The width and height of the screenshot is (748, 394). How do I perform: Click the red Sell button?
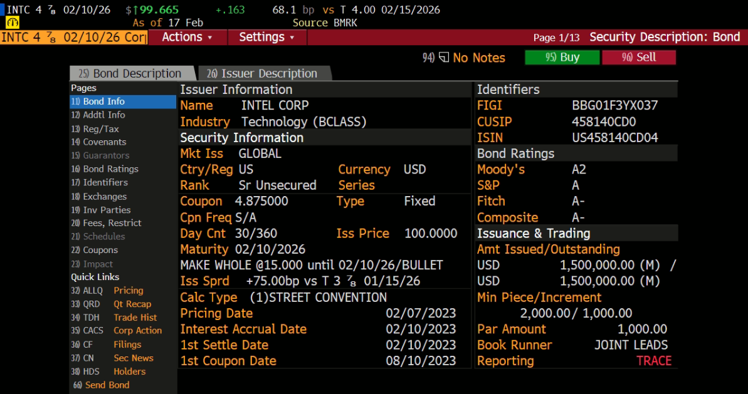click(x=639, y=57)
